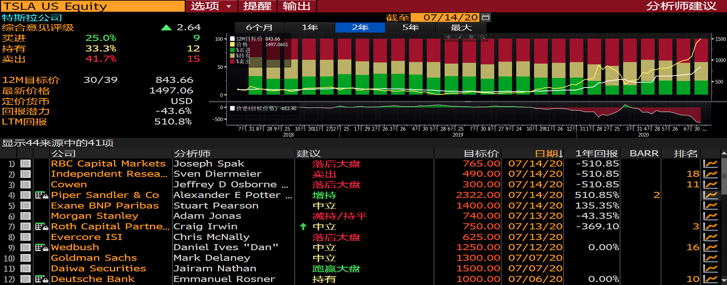Click the green %买进 legend swatch

[232, 50]
